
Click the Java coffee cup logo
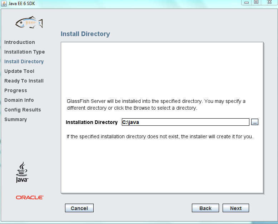point(22,172)
